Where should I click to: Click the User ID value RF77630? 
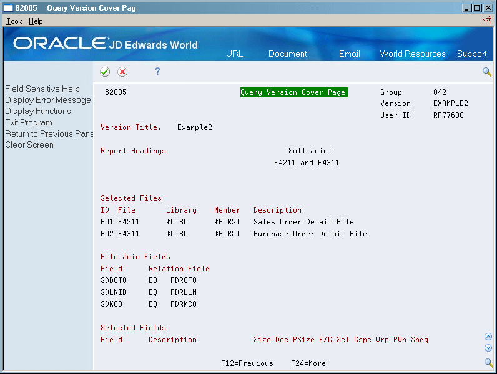(448, 115)
